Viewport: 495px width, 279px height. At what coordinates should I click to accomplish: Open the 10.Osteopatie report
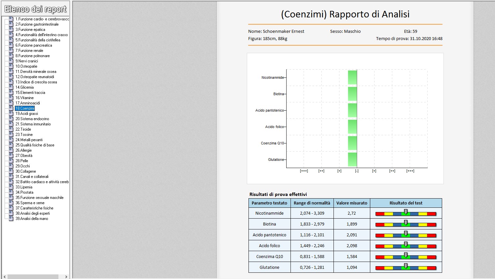(x=26, y=66)
